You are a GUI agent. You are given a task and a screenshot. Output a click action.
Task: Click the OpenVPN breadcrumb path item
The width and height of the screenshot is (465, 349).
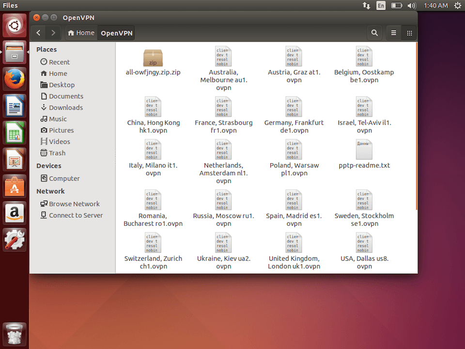click(116, 33)
